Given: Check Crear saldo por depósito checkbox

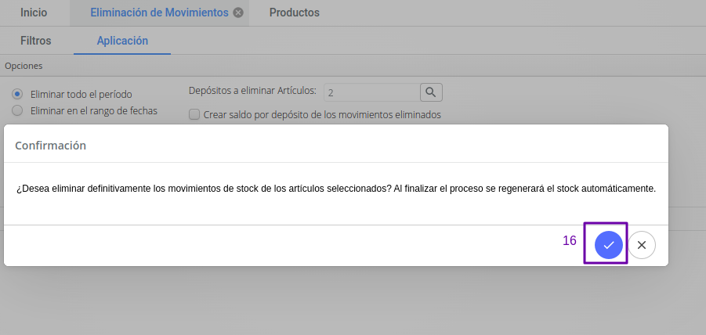Looking at the screenshot, I should click(x=194, y=114).
